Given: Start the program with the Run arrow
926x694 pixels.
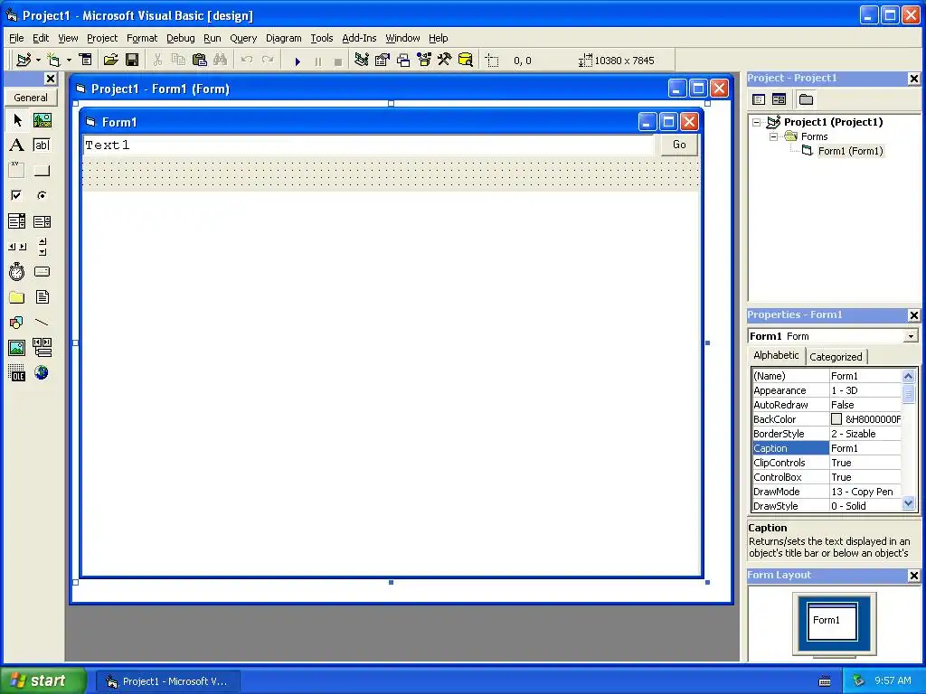Looking at the screenshot, I should 298,61.
